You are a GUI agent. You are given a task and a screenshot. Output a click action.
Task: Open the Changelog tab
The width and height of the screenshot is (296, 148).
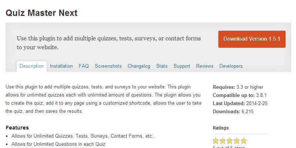(x=139, y=66)
